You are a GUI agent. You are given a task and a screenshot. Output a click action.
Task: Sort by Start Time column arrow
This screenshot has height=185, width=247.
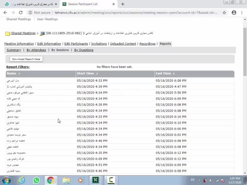(x=97, y=73)
